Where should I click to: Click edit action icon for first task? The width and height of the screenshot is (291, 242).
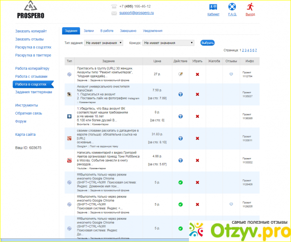click(x=180, y=74)
